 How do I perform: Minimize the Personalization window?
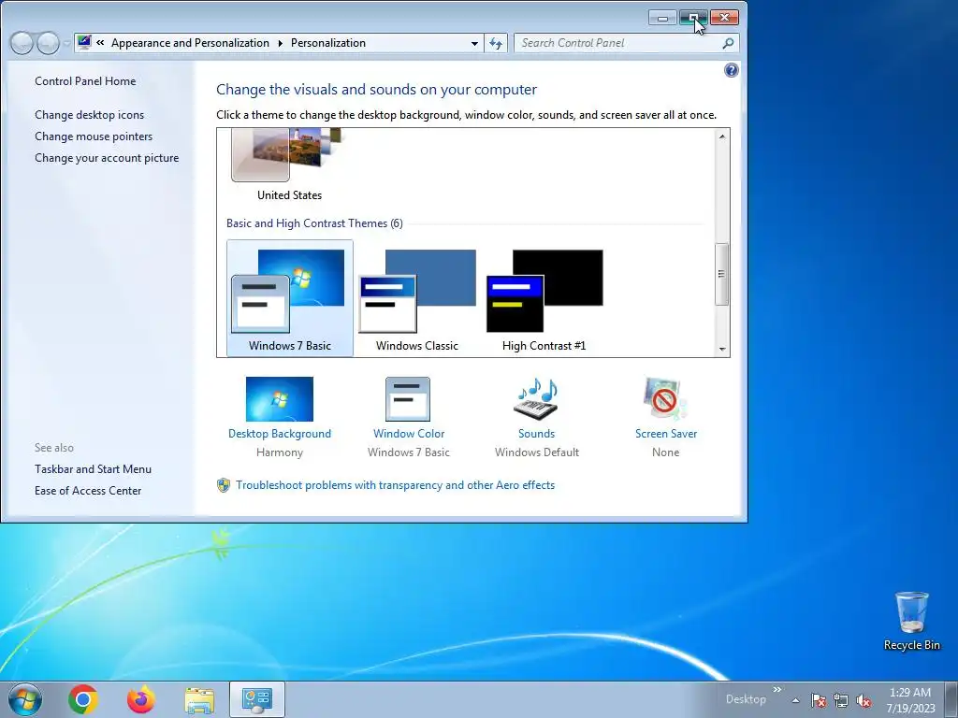(x=662, y=18)
